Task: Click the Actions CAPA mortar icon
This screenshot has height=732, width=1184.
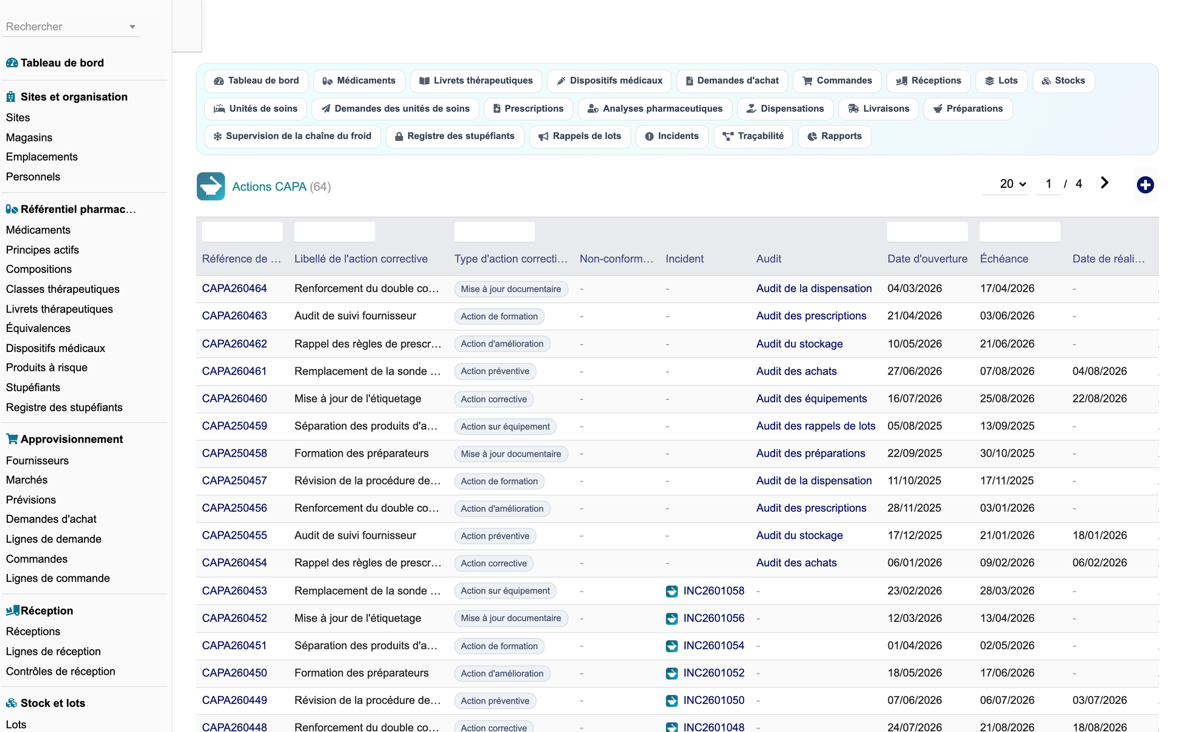Action: [211, 186]
